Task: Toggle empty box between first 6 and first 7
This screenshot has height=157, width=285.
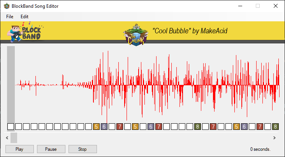Action: [x=112, y=127]
